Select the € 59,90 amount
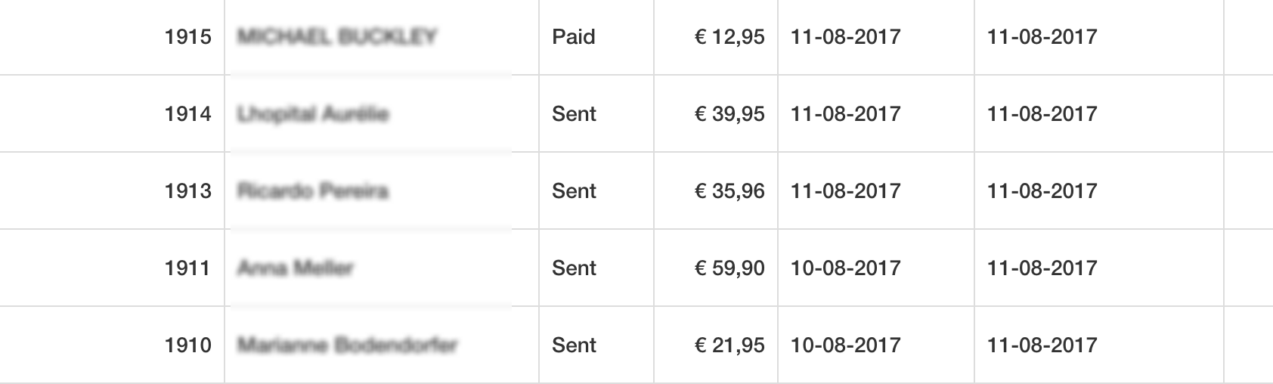 729,268
